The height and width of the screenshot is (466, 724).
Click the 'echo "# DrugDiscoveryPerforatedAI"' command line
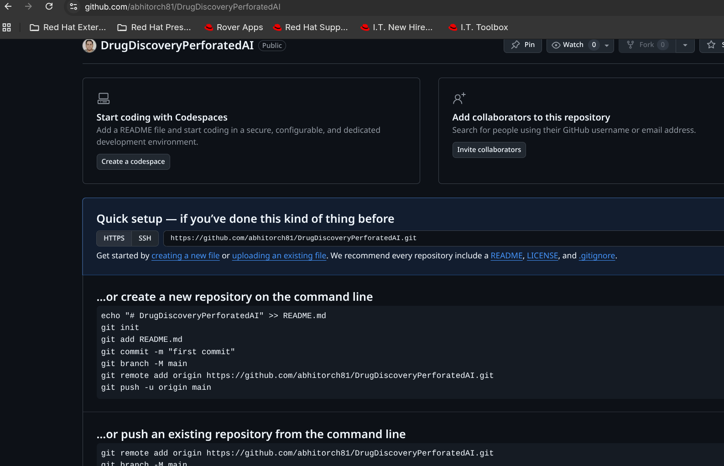point(214,316)
